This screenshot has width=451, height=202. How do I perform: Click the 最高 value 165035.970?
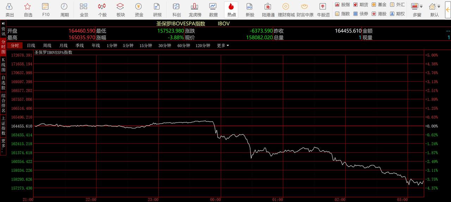click(x=82, y=37)
